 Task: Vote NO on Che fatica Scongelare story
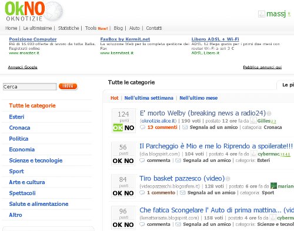pyautogui.click(x=129, y=225)
